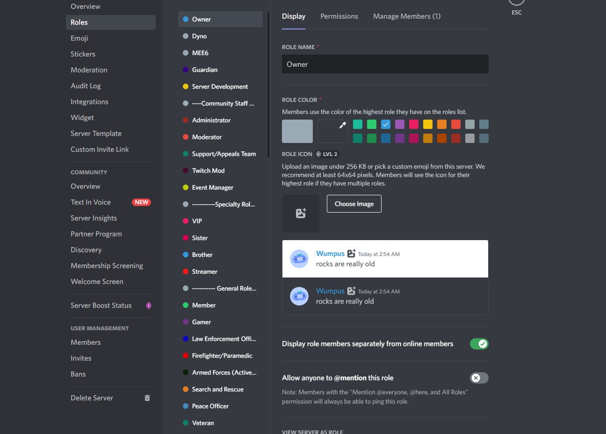
Task: Click the green dot beside the Member role
Action: pos(187,305)
